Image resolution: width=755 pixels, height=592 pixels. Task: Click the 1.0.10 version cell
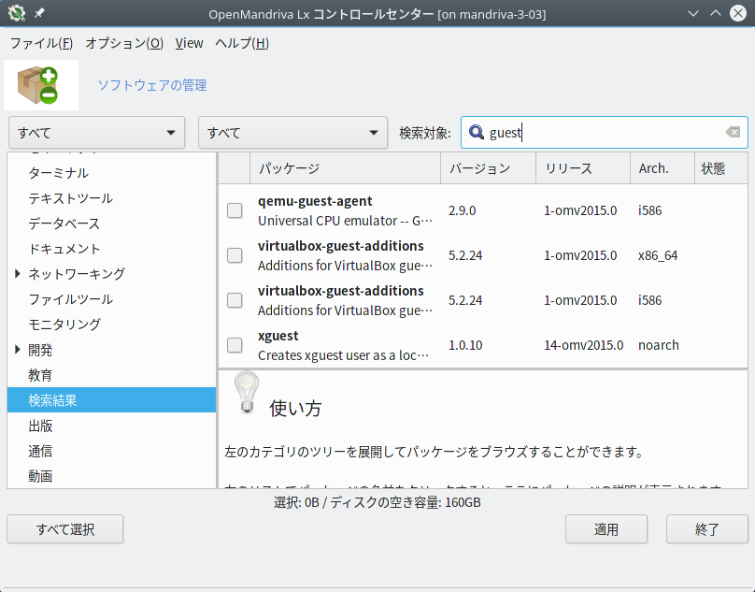[465, 345]
